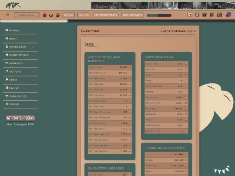Open the blue book icon in toolbar

coord(228,15)
